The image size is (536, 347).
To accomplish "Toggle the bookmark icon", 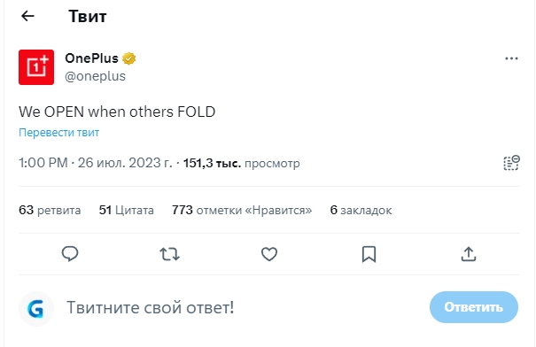I will tap(369, 254).
